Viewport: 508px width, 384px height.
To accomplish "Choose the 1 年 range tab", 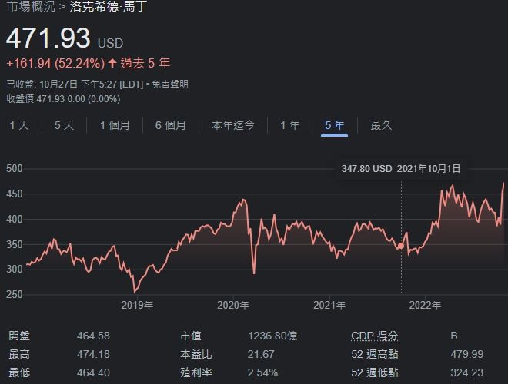I will (x=289, y=125).
